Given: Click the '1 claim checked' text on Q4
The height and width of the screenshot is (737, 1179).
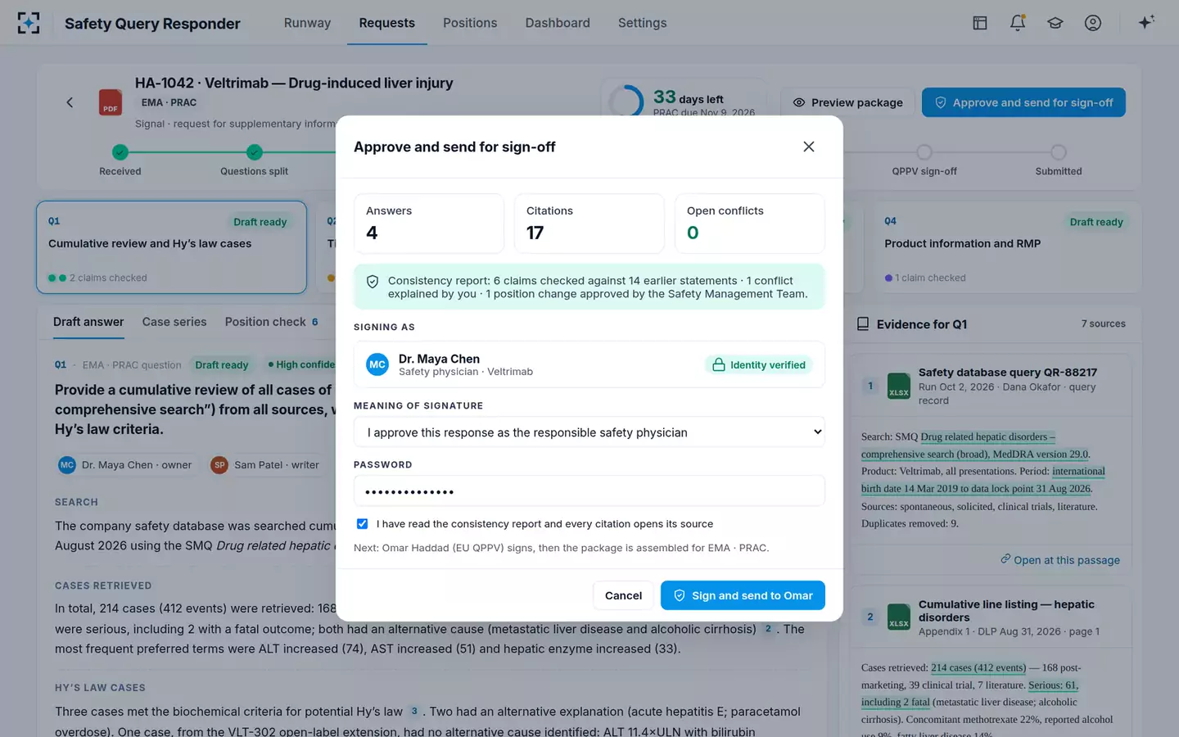Looking at the screenshot, I should click(x=930, y=278).
